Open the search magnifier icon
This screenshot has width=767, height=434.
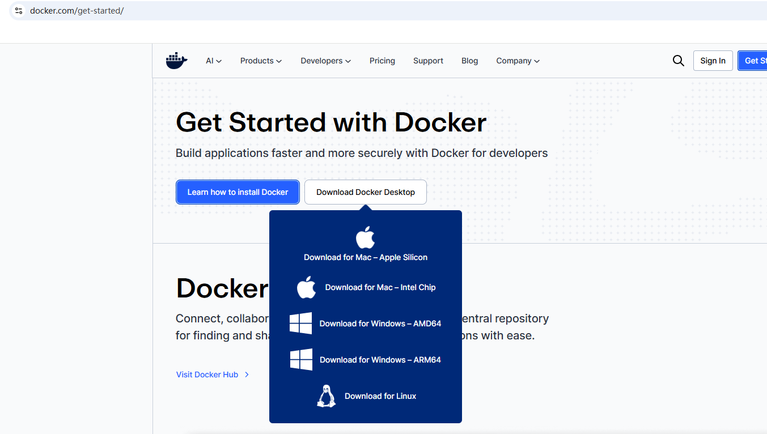[x=678, y=61]
